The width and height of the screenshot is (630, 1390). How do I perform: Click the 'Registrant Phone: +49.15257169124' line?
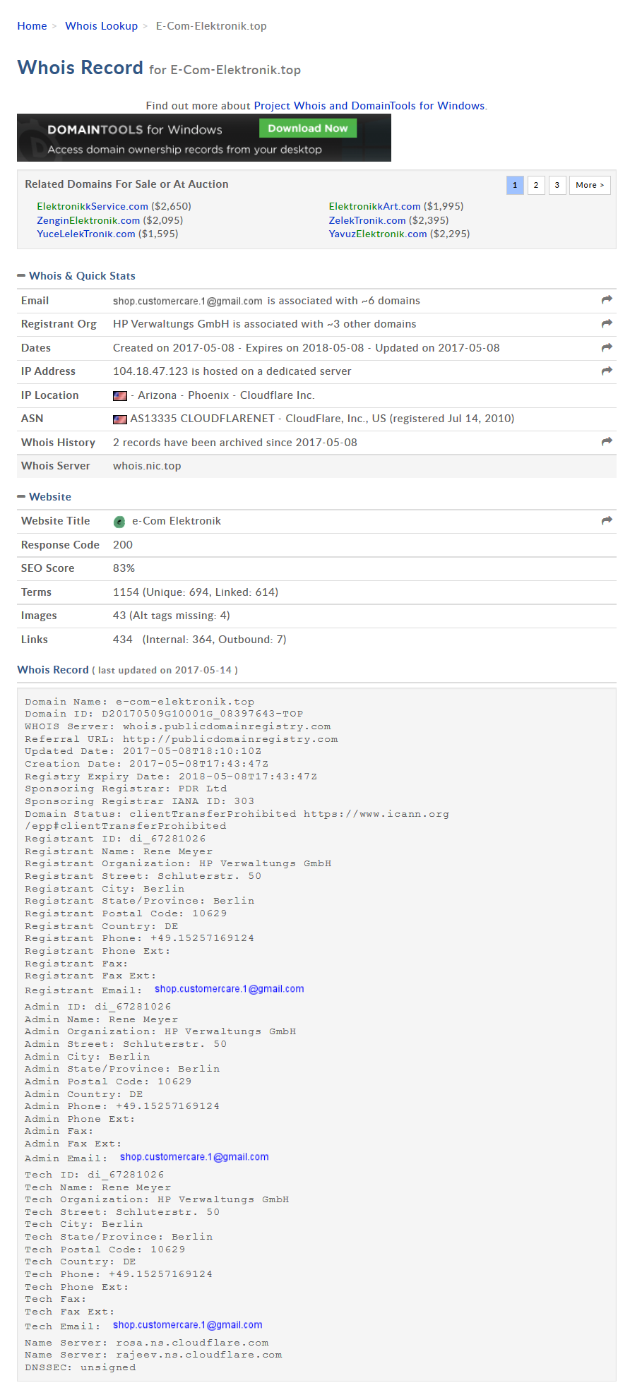pyautogui.click(x=139, y=938)
